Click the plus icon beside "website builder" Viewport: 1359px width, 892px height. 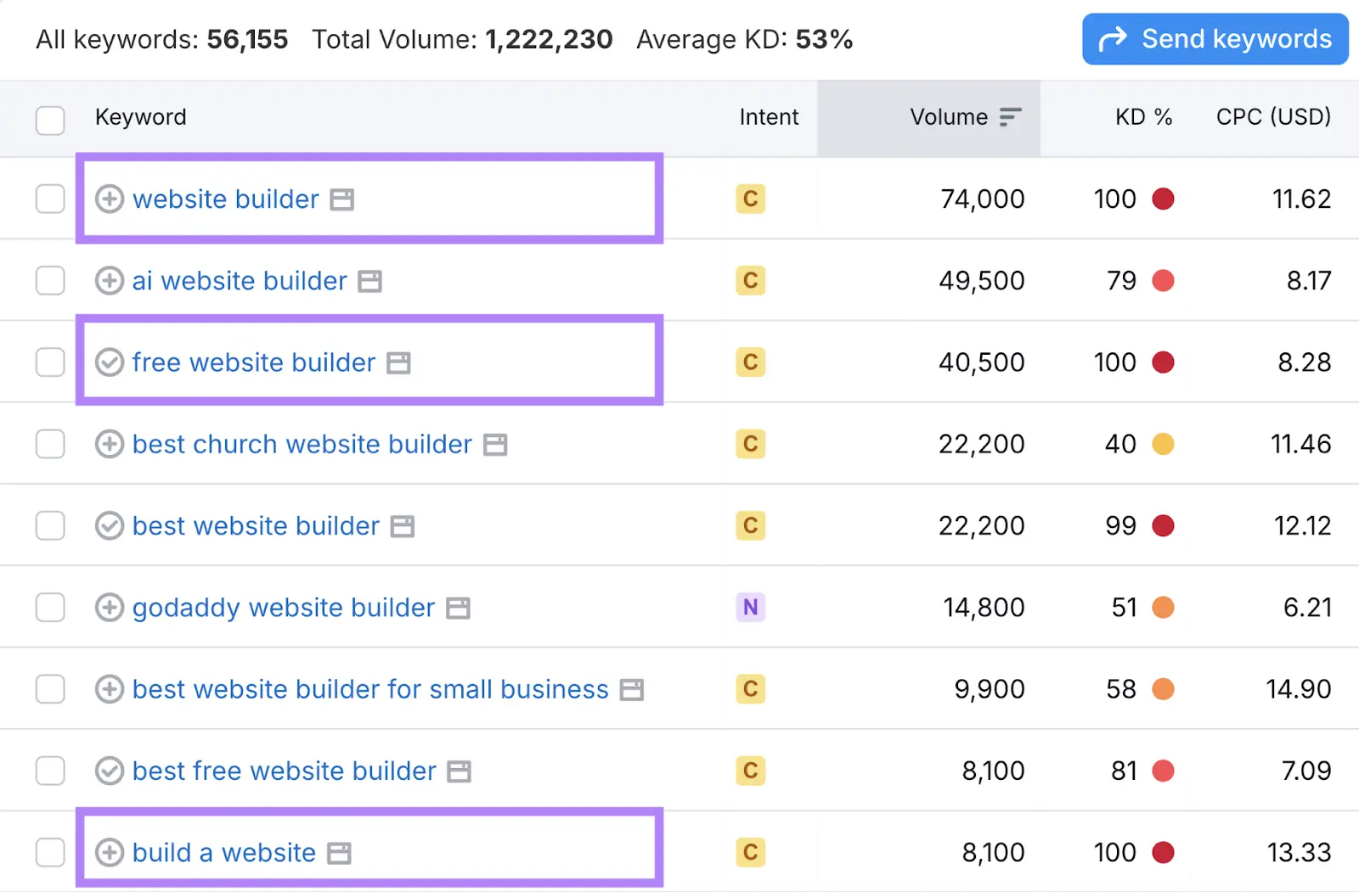pyautogui.click(x=109, y=199)
